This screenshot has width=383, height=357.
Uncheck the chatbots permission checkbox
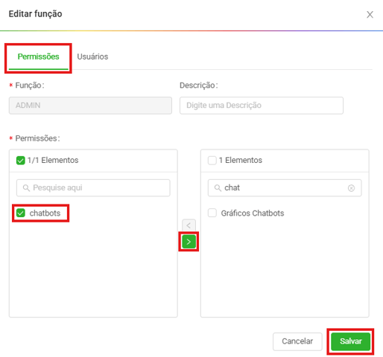click(21, 213)
